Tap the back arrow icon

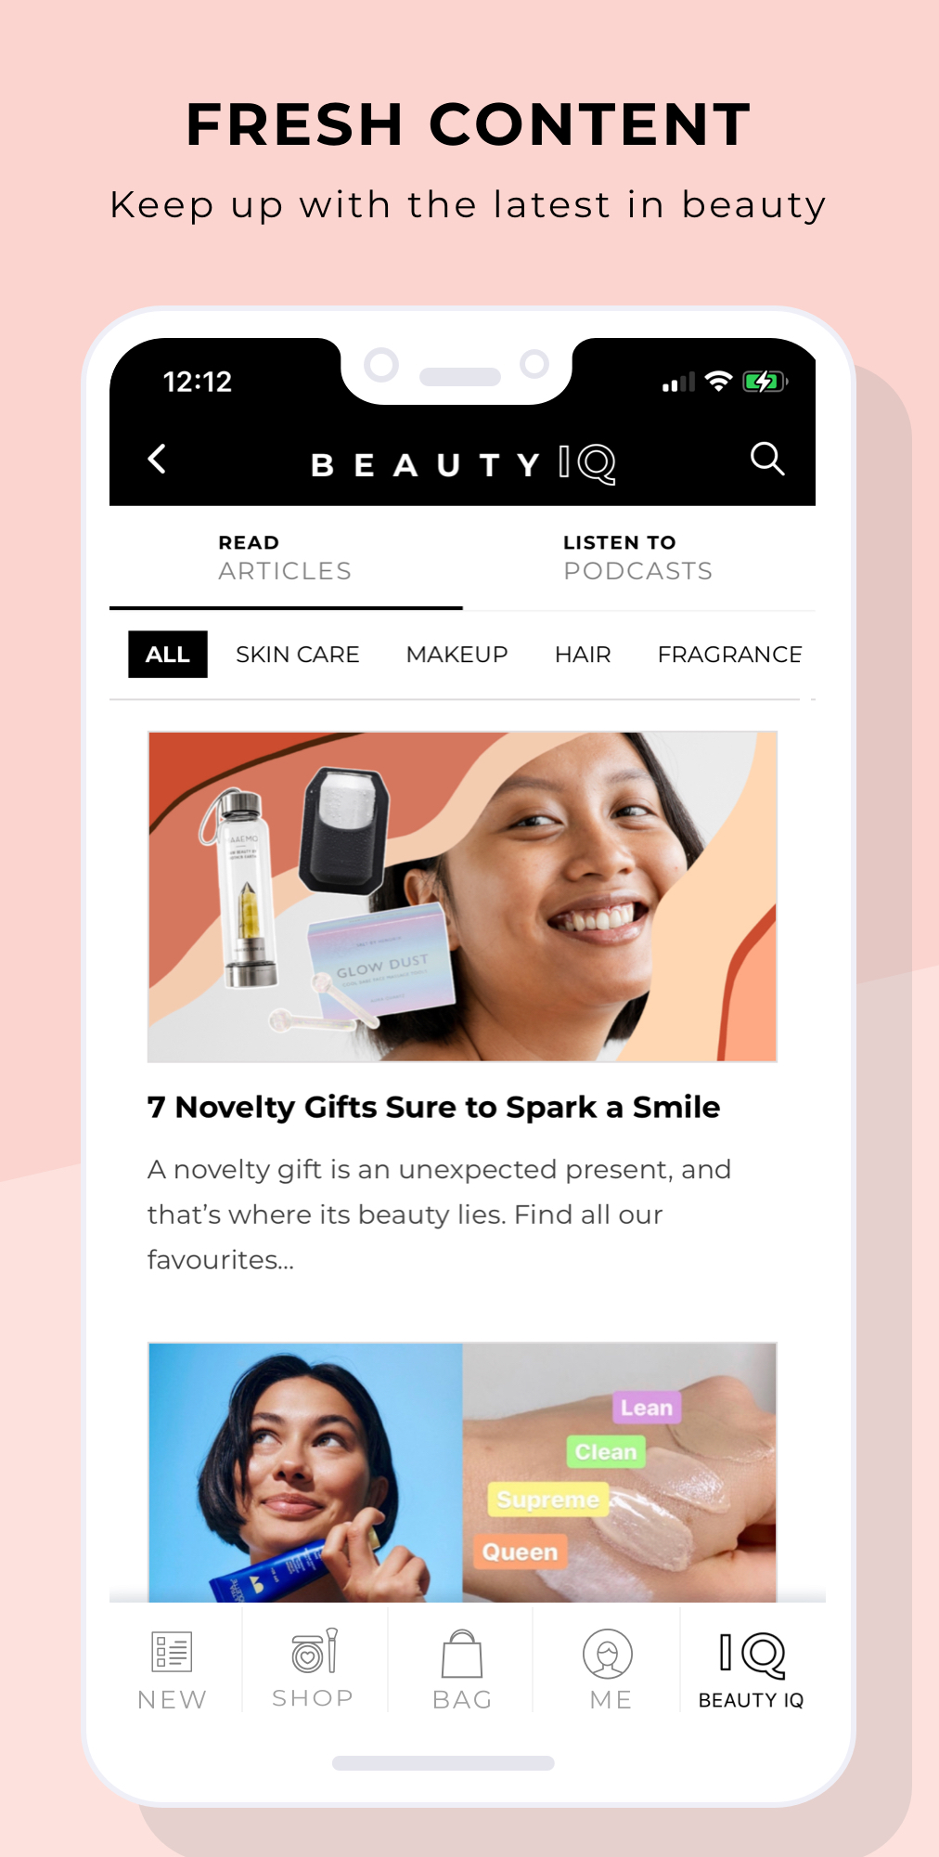pyautogui.click(x=158, y=459)
